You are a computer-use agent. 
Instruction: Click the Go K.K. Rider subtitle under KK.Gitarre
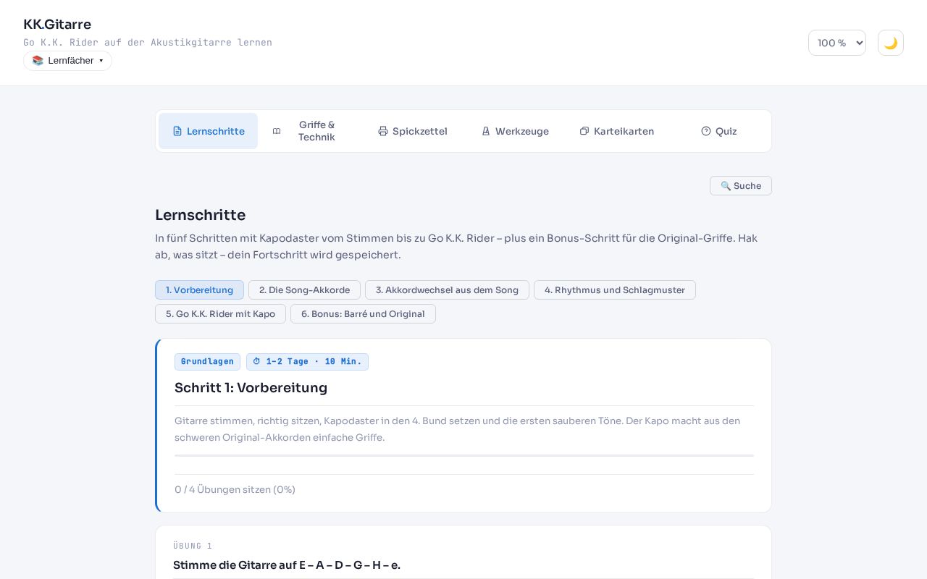point(148,43)
